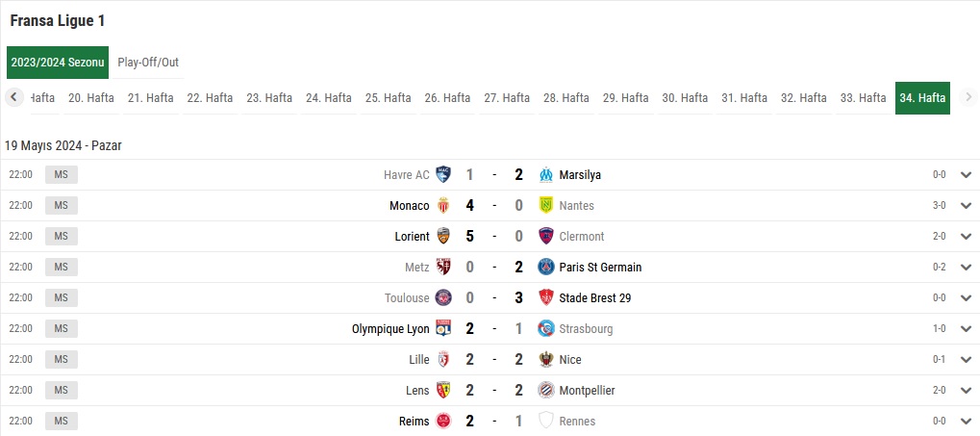
Task: Click the Lens team logo
Action: 443,390
